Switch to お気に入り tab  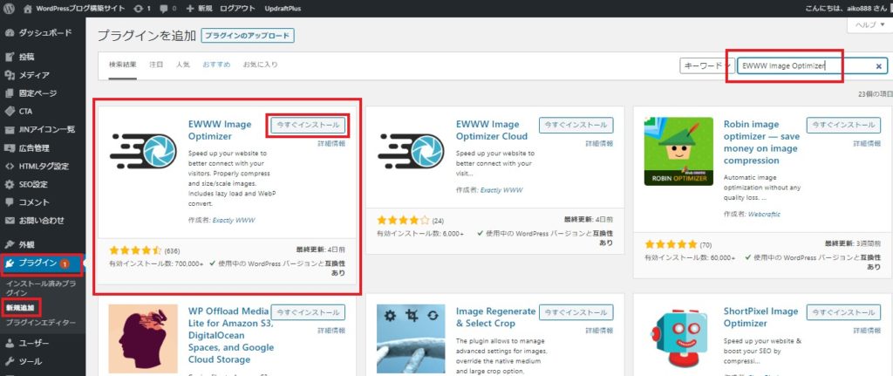260,65
